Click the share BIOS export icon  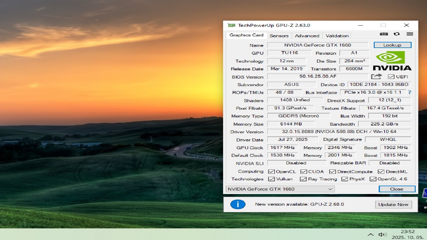click(376, 77)
